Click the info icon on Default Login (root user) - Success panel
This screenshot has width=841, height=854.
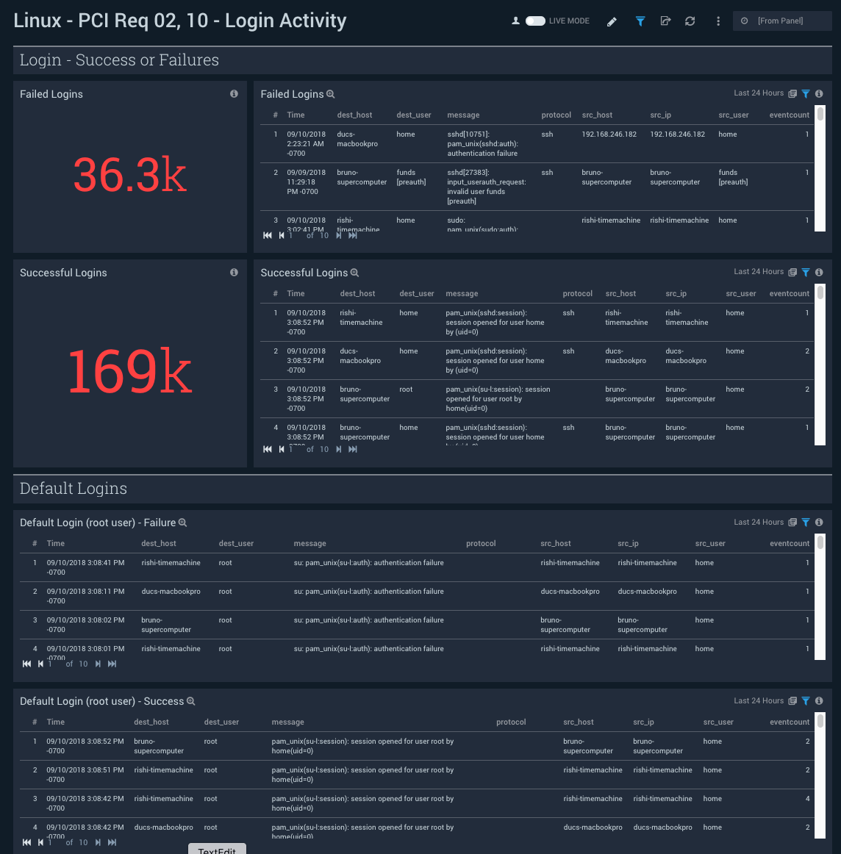click(818, 700)
